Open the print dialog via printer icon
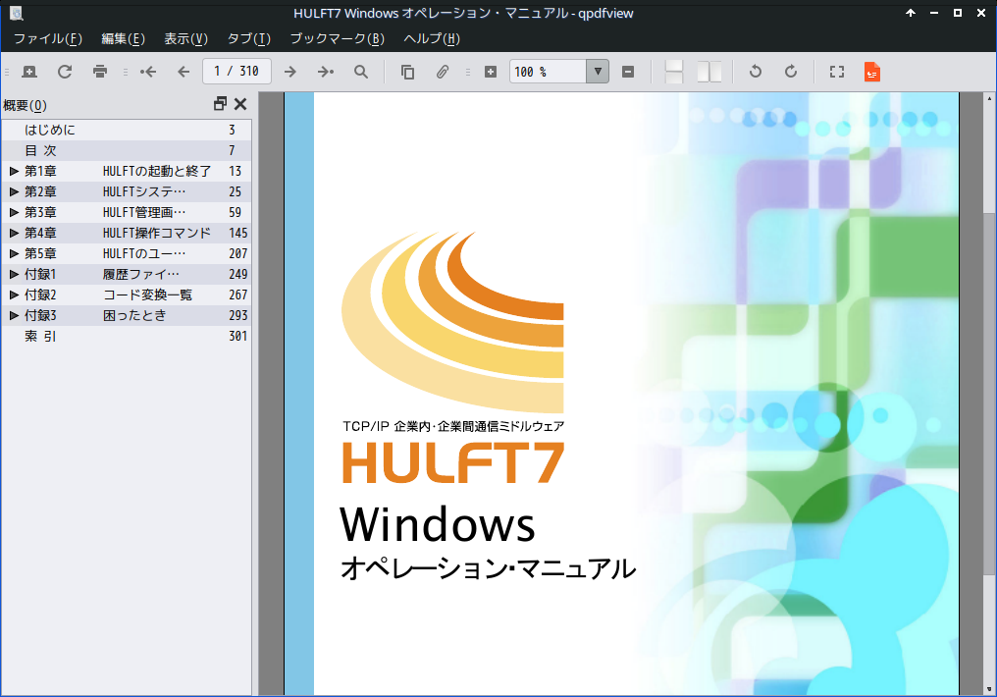The image size is (997, 697). click(x=100, y=72)
